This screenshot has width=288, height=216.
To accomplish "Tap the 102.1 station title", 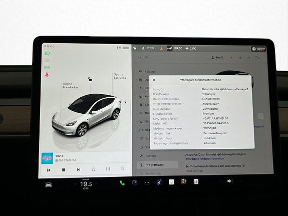I will coord(59,156).
